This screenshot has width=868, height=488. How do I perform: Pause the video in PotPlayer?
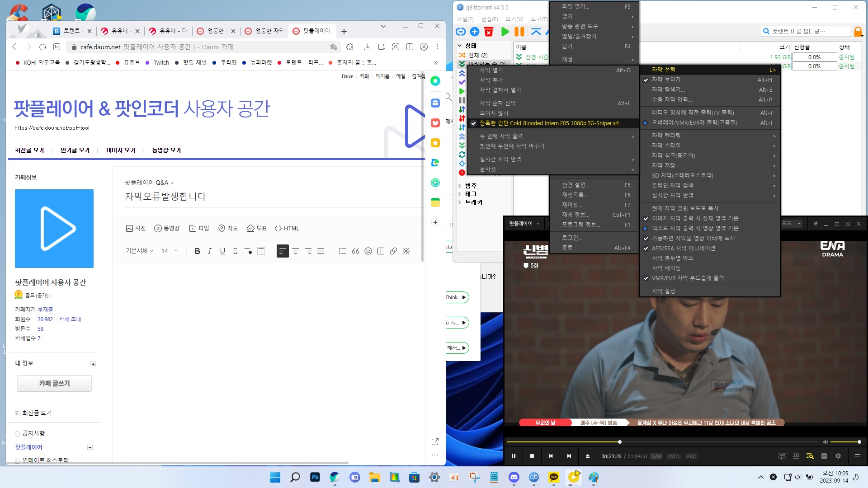coord(514,456)
